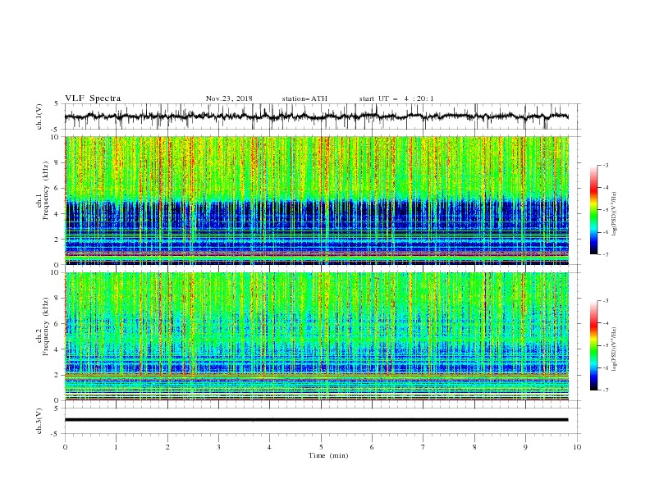Click the time axis tick label '5'
The image size is (650, 502).
click(x=321, y=447)
